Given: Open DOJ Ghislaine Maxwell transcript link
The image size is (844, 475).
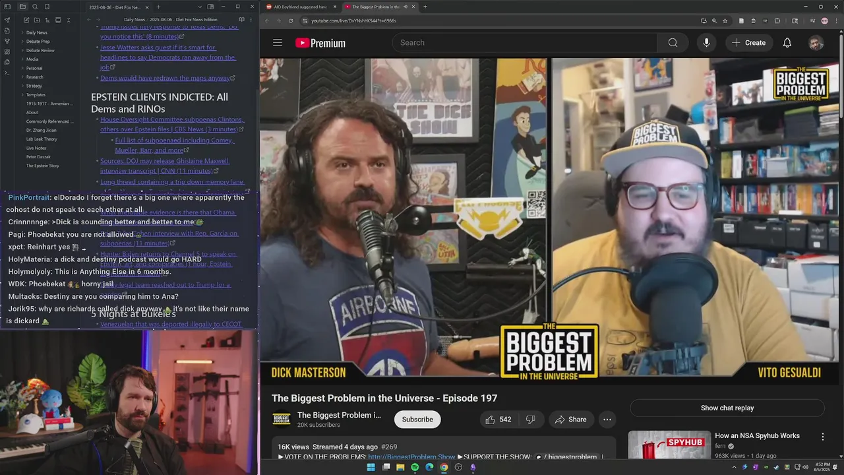Looking at the screenshot, I should [x=165, y=166].
